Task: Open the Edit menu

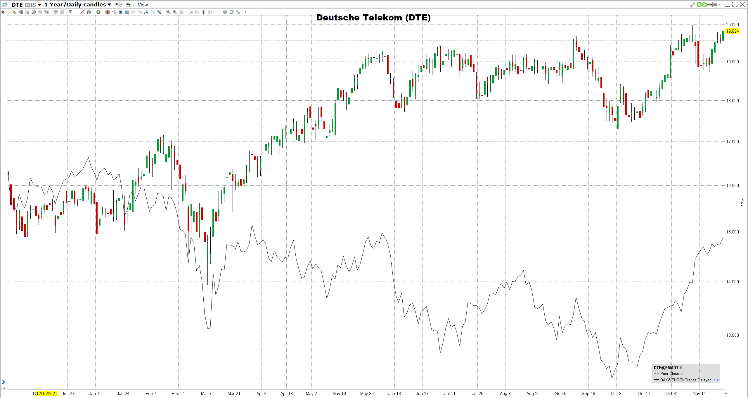Action: [130, 5]
